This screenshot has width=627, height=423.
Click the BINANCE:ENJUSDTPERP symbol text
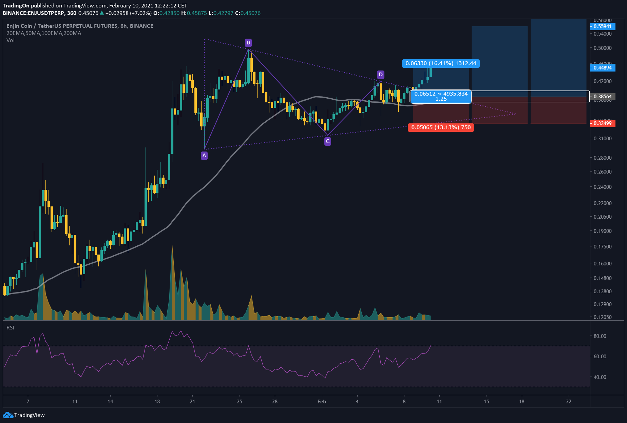[34, 13]
